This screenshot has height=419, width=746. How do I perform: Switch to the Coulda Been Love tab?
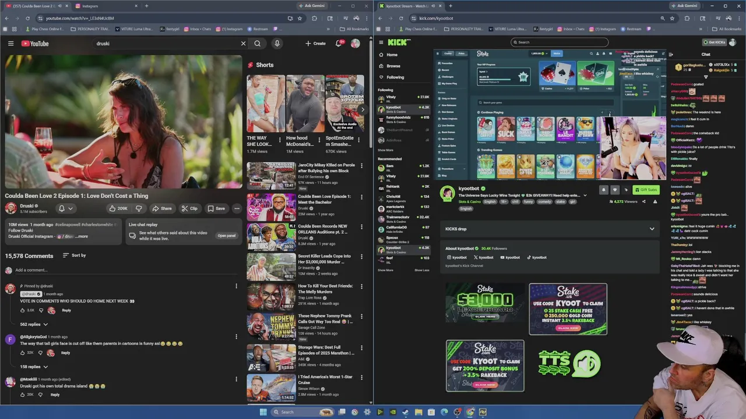pyautogui.click(x=38, y=6)
